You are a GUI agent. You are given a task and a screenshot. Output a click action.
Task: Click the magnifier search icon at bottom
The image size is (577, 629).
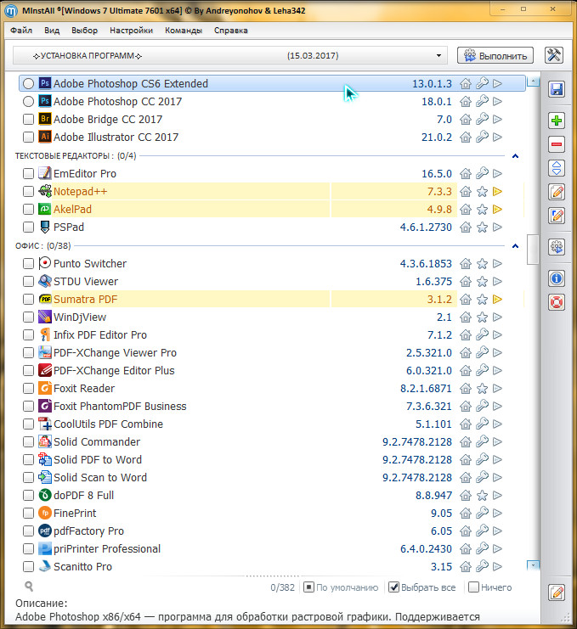click(29, 587)
